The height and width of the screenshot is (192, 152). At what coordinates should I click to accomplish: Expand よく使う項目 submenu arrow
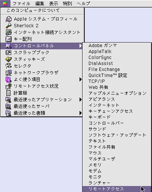point(81,80)
